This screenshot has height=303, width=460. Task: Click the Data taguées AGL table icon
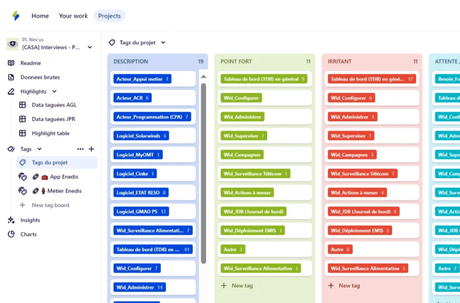click(x=22, y=105)
